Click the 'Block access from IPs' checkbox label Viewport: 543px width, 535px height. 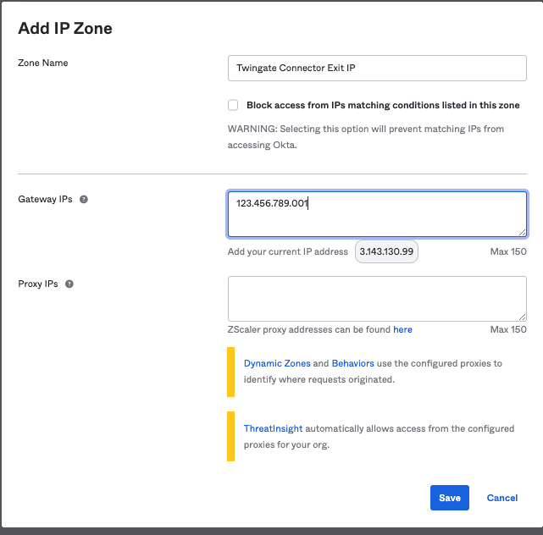point(383,106)
